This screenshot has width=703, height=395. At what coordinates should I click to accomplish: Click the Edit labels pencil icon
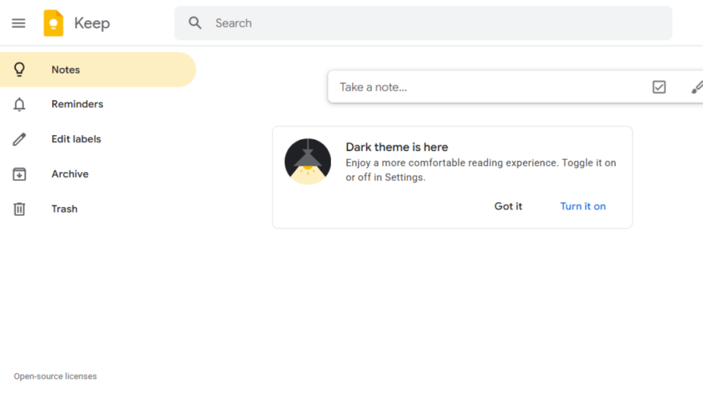pos(19,139)
